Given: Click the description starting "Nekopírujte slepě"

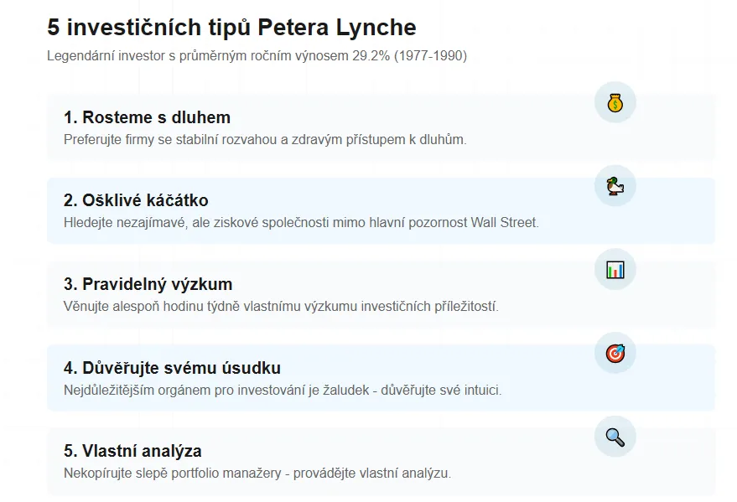Looking at the screenshot, I should (257, 474).
